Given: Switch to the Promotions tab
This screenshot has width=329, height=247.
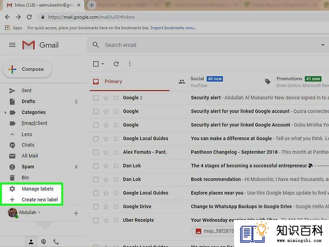Looking at the screenshot, I should pyautogui.click(x=296, y=82).
